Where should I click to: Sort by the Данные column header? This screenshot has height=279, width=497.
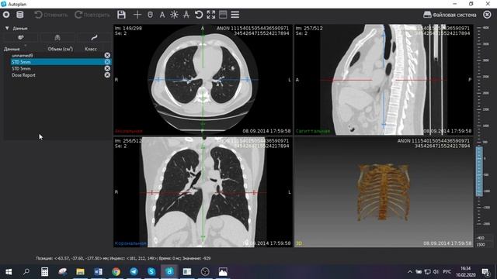[x=12, y=49]
